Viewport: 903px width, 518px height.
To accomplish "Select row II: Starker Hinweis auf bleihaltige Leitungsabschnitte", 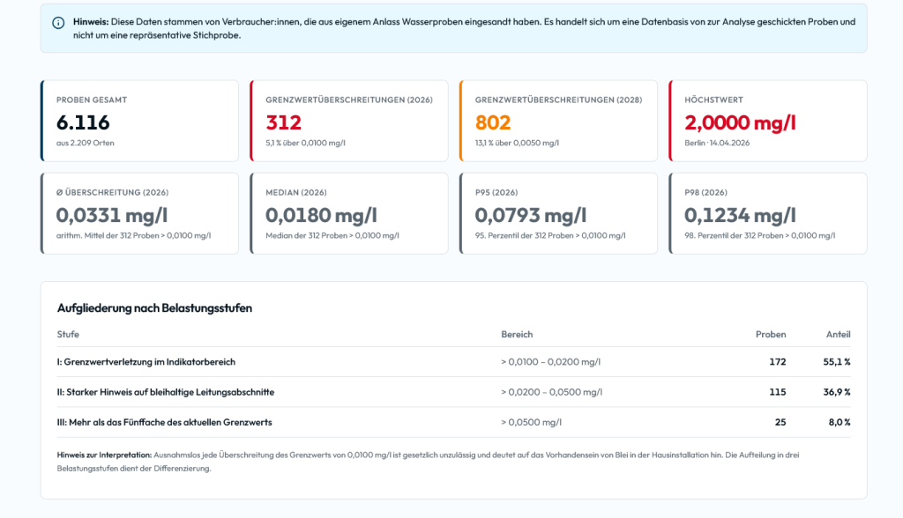I will click(453, 392).
